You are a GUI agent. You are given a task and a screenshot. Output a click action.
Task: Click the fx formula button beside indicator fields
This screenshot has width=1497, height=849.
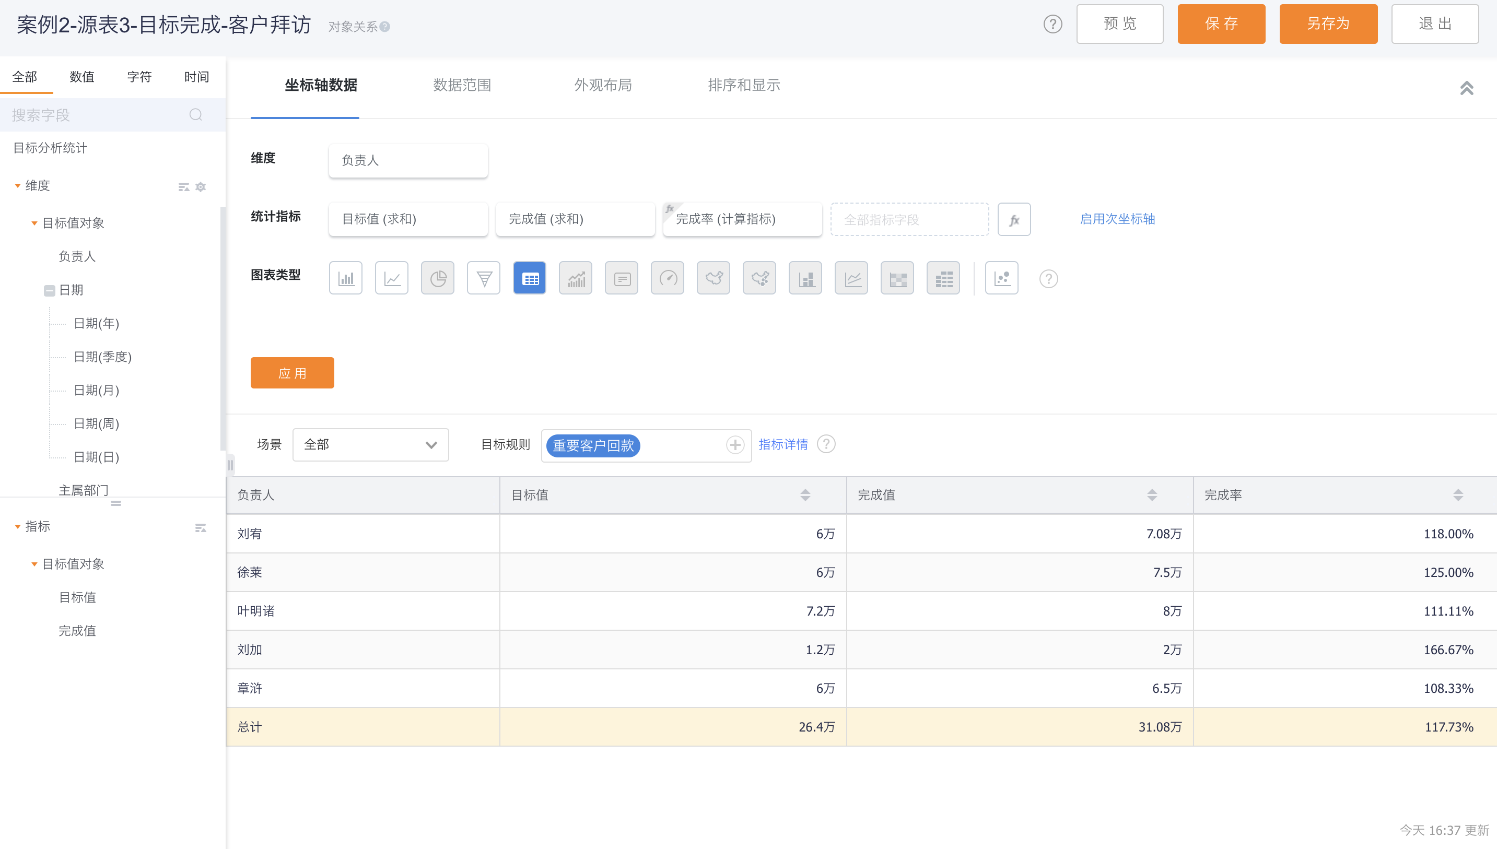point(1013,219)
